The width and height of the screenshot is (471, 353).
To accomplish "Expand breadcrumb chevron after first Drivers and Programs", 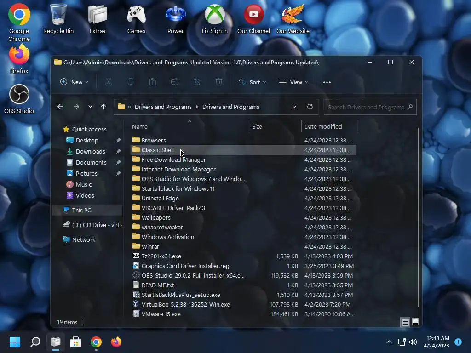I will tap(197, 107).
